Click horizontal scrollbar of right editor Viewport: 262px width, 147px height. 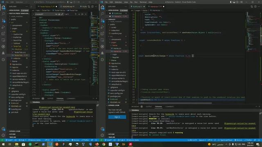[175, 103]
